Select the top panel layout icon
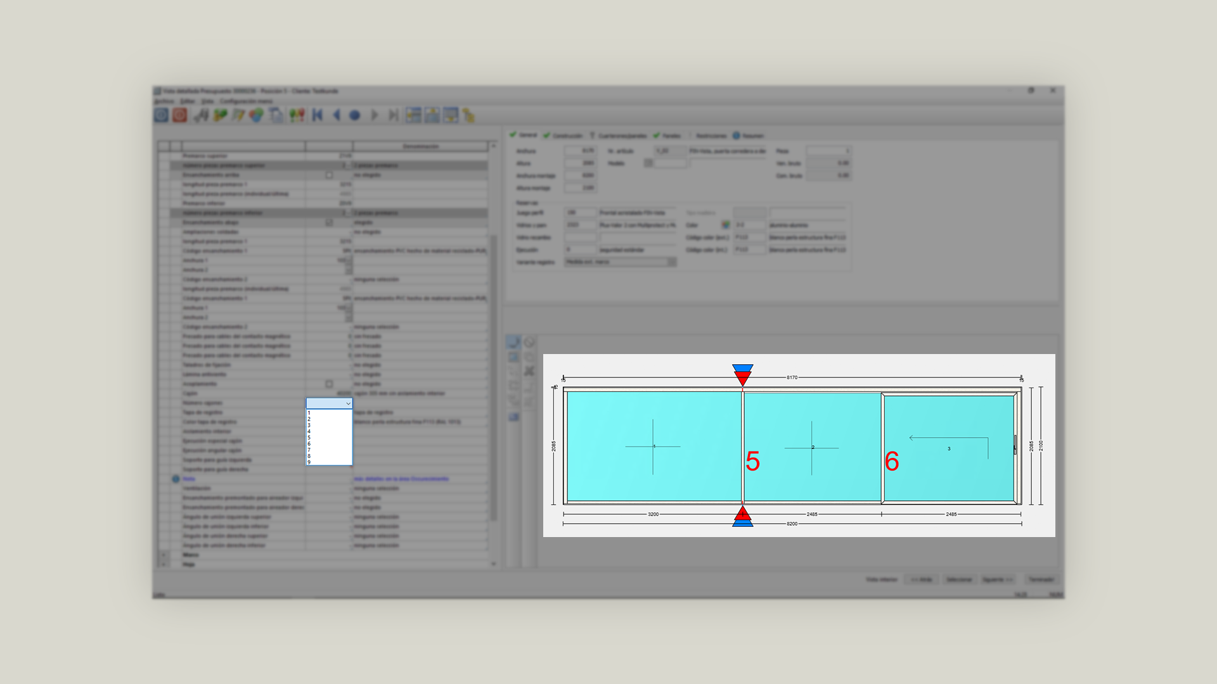 432,115
